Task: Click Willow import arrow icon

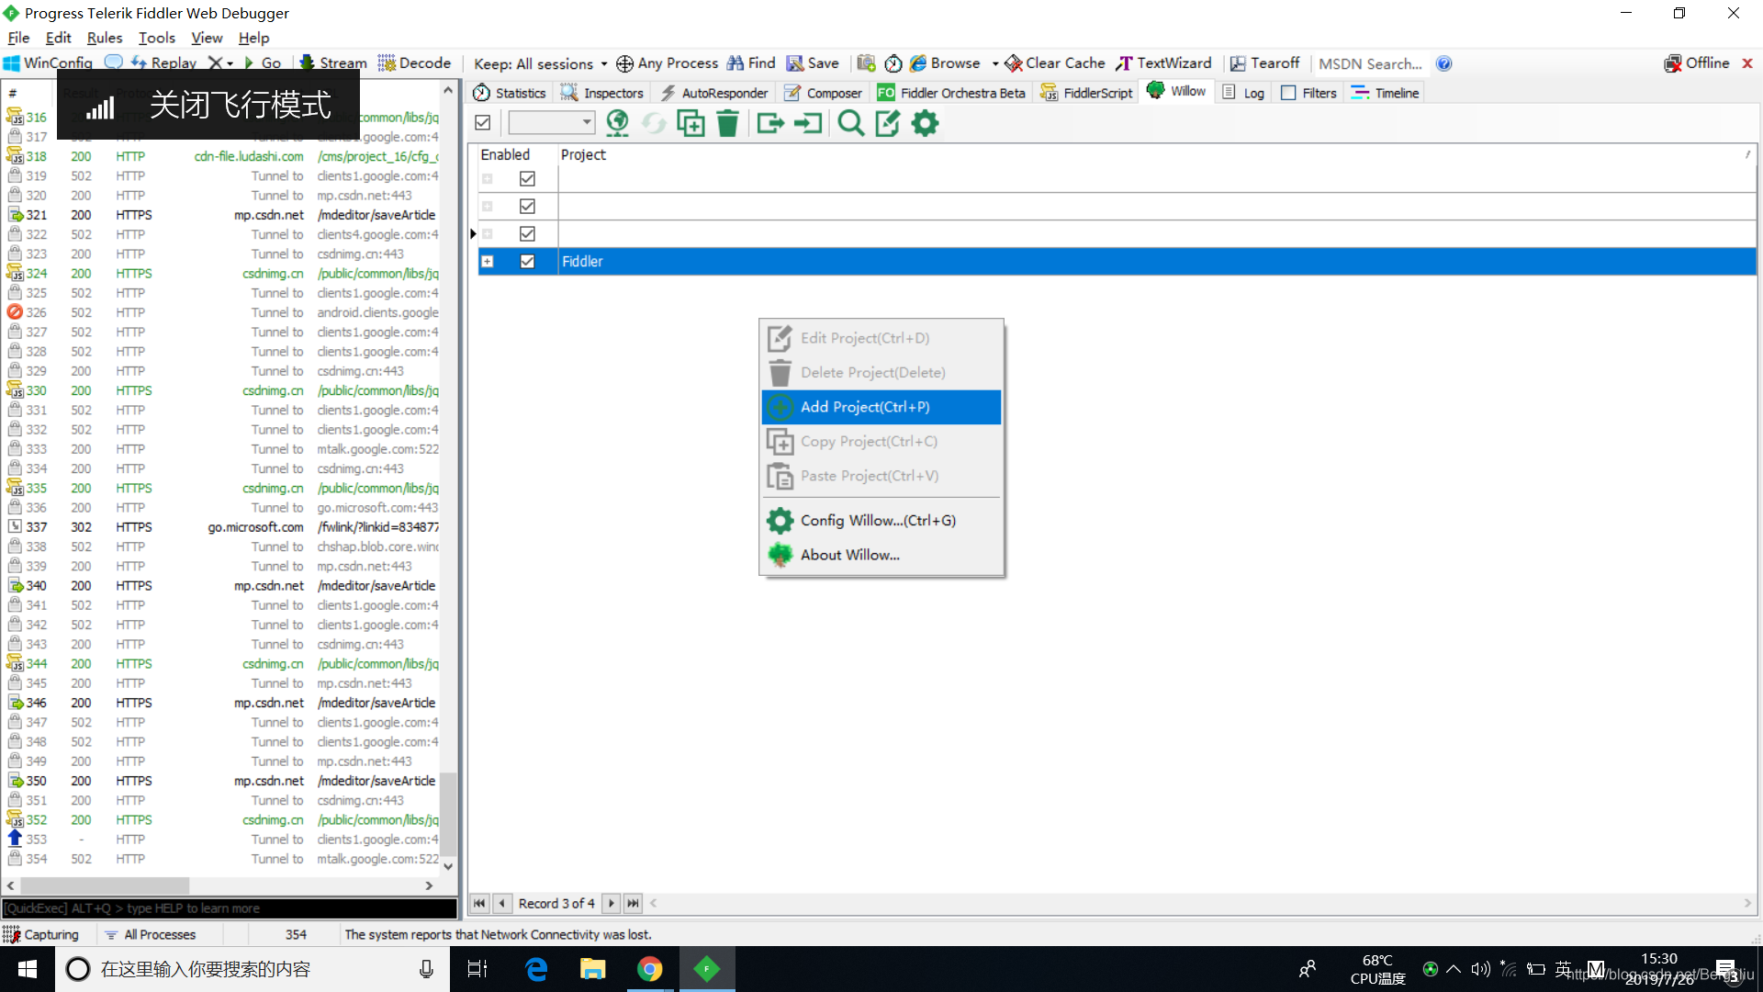Action: (808, 123)
